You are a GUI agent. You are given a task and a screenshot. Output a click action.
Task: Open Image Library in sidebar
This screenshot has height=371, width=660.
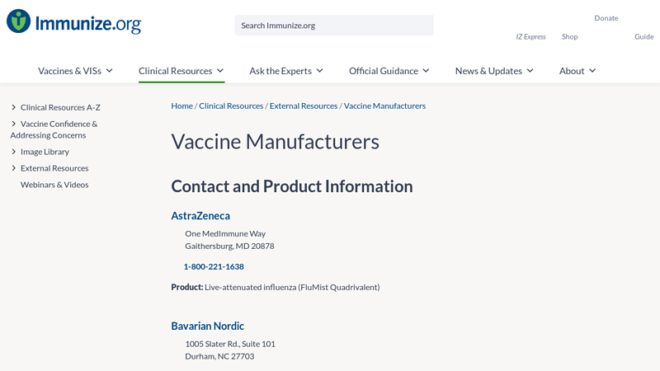pos(45,152)
